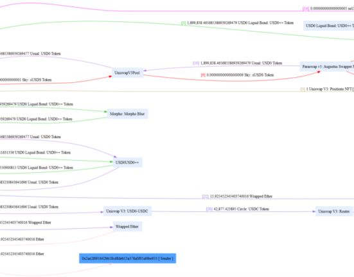354x277 pixels.
Task: Click edge label [22] 15.925452345403740016 Wrapped Ether
Action: point(237,197)
